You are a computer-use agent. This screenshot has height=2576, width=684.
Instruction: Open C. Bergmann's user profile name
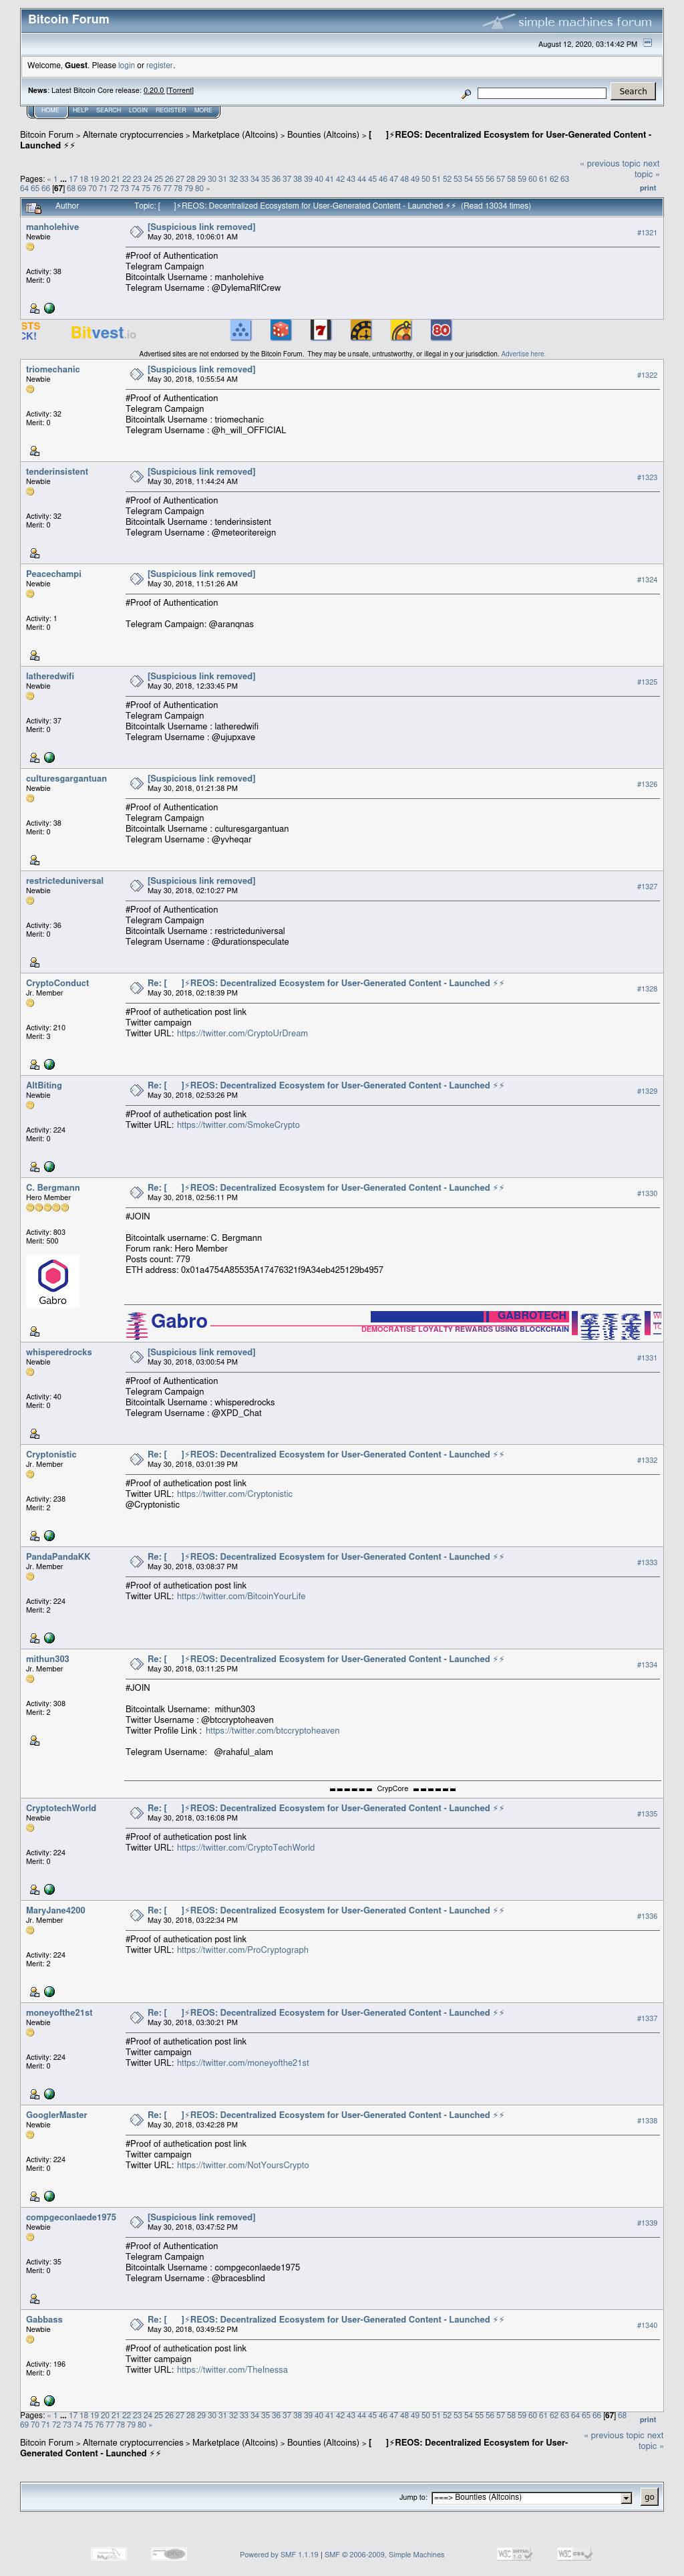tap(53, 1187)
